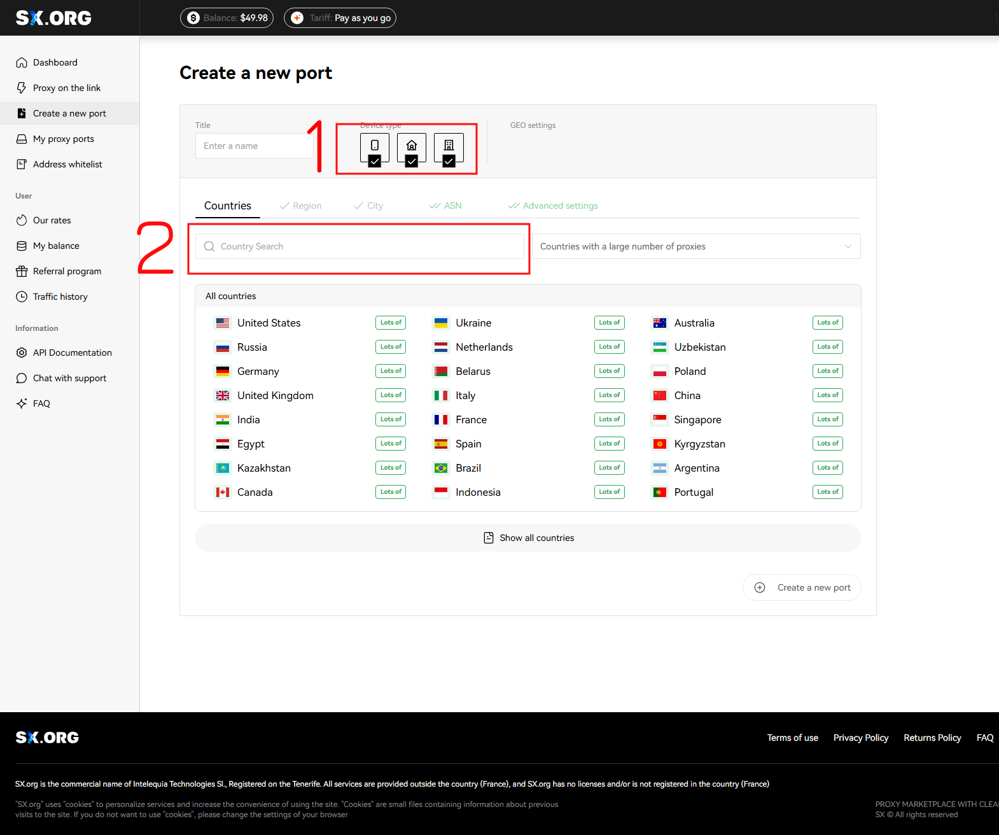
Task: Click the Proxy on the link lightning icon
Action: pos(22,88)
